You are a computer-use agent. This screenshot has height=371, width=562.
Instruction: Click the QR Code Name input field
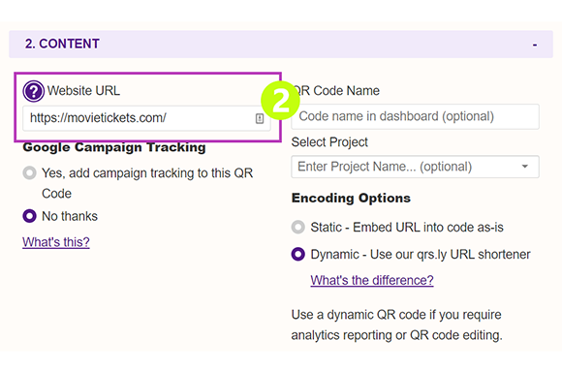point(415,116)
